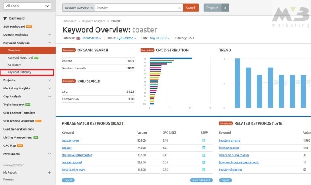The image size is (311, 185).
Task: Click Dashboard breadcrumb link
Action: (x=69, y=21)
